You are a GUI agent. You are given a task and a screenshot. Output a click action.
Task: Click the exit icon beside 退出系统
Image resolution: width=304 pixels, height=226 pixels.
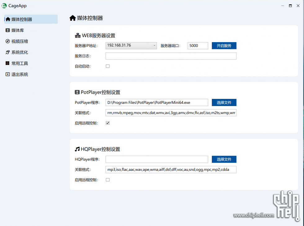(7, 74)
